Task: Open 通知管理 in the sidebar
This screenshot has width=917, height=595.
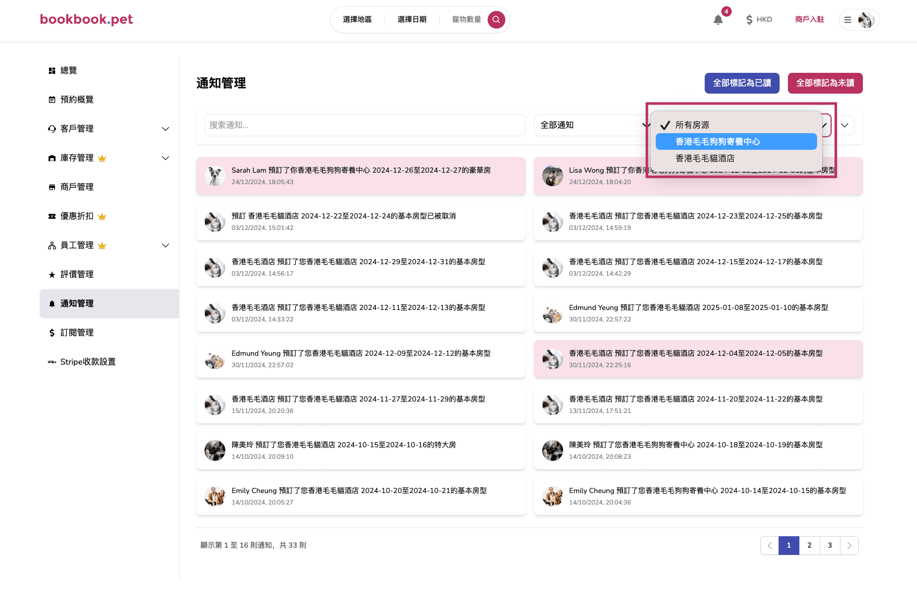Action: (109, 304)
